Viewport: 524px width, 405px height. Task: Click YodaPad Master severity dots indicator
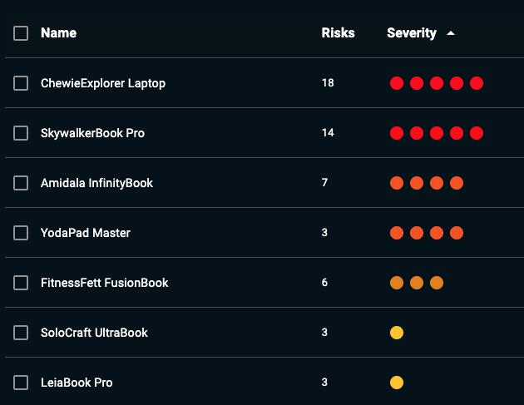point(427,233)
